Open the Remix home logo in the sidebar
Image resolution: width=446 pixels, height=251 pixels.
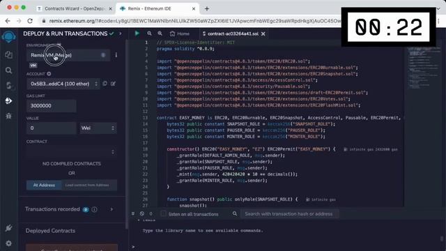(x=8, y=37)
